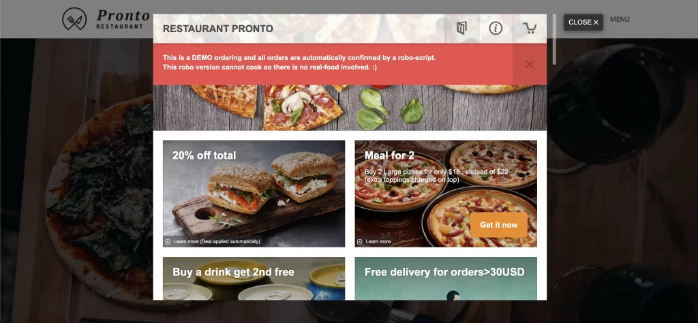Open the MENU link at top right
Screen dimensions: 698x323
click(620, 19)
